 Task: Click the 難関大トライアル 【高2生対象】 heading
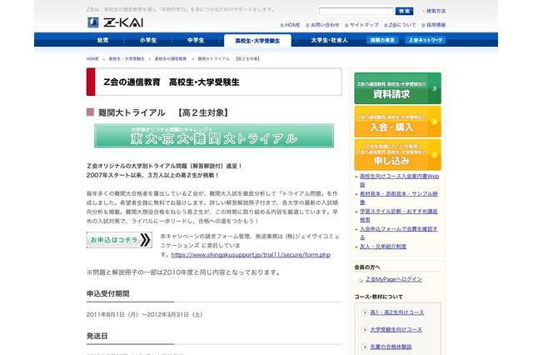click(x=163, y=112)
